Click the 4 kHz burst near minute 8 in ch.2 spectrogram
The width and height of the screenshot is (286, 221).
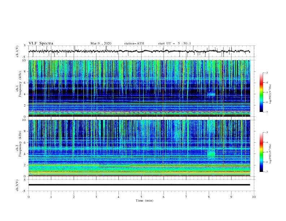click(x=211, y=153)
